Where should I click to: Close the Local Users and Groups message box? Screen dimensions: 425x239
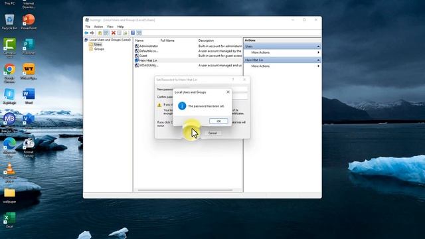pos(228,92)
